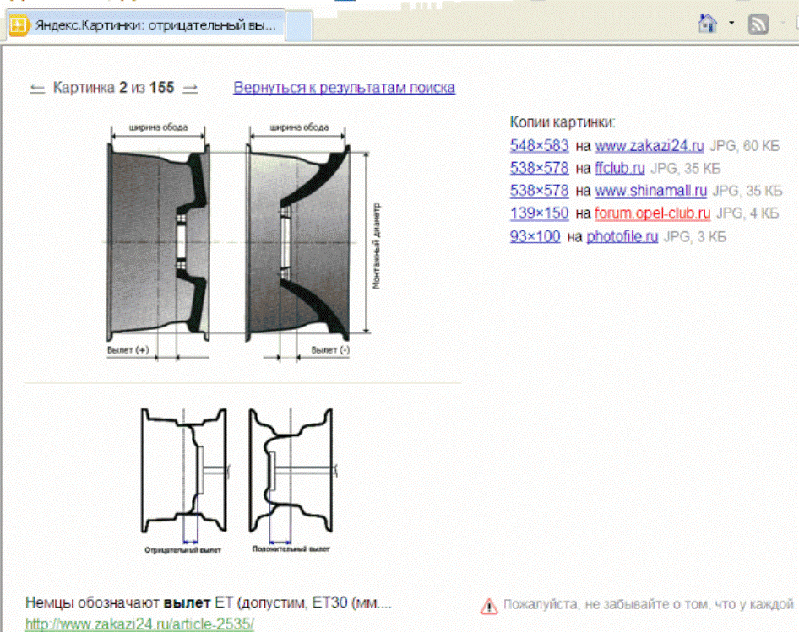Visit forum.opel-club.ru link
Image resolution: width=799 pixels, height=632 pixels.
(x=652, y=213)
